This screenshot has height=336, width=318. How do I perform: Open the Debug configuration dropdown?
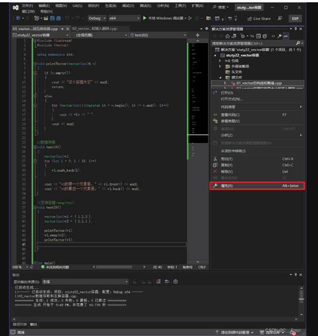(x=97, y=18)
